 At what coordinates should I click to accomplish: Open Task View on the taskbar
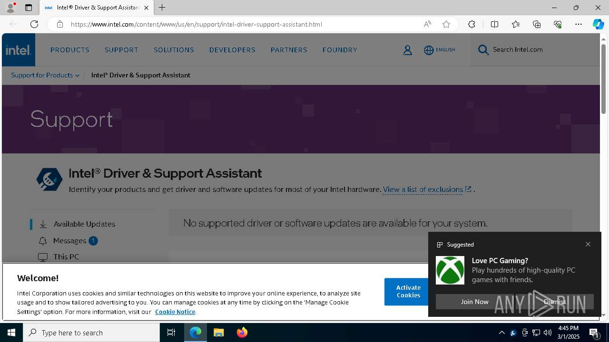click(171, 332)
